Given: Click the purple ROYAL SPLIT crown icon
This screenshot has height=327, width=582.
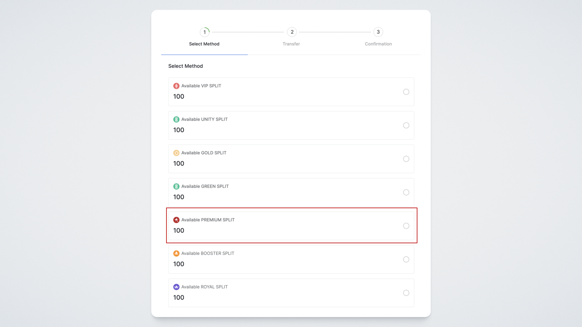Looking at the screenshot, I should tap(176, 287).
